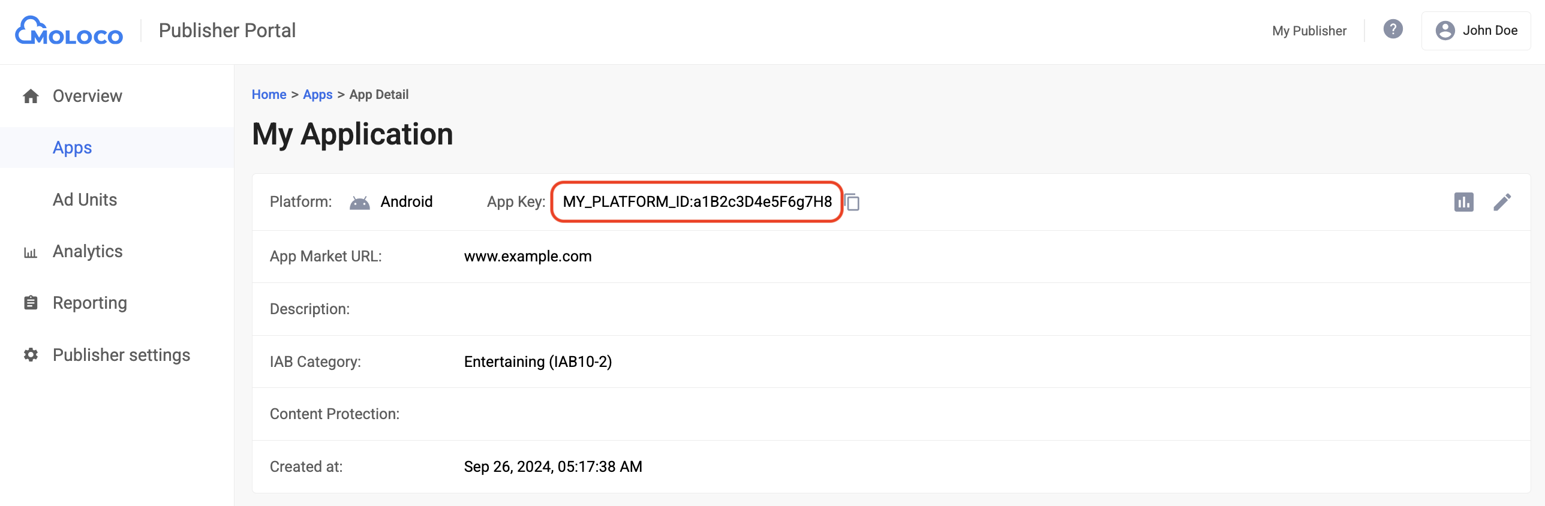Click the Publisher settings gear icon
Screen dimensions: 1545x506
[x=31, y=355]
